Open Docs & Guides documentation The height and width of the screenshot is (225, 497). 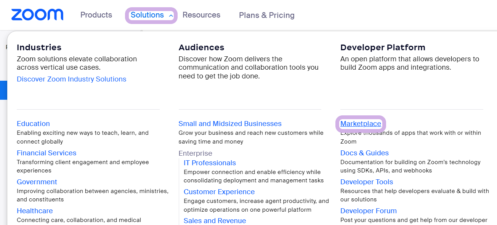coord(364,153)
